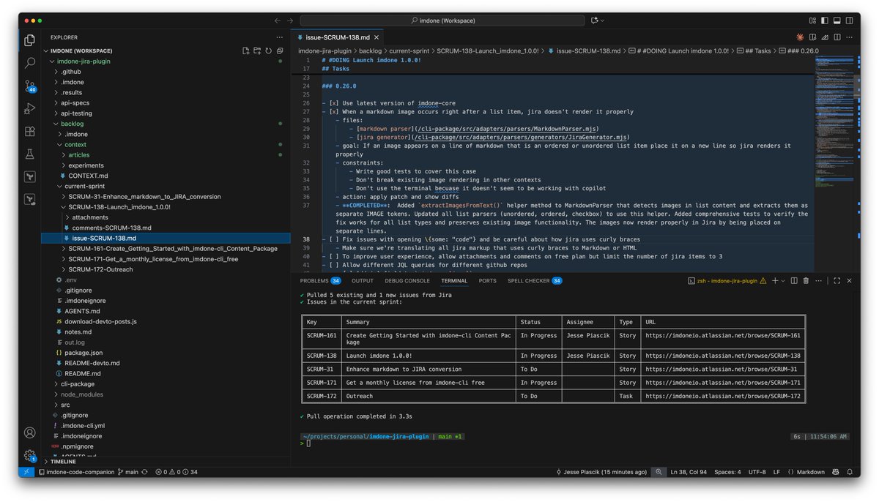The image size is (879, 502).
Task: Open Source Control with 40 changes badge
Action: click(x=29, y=86)
